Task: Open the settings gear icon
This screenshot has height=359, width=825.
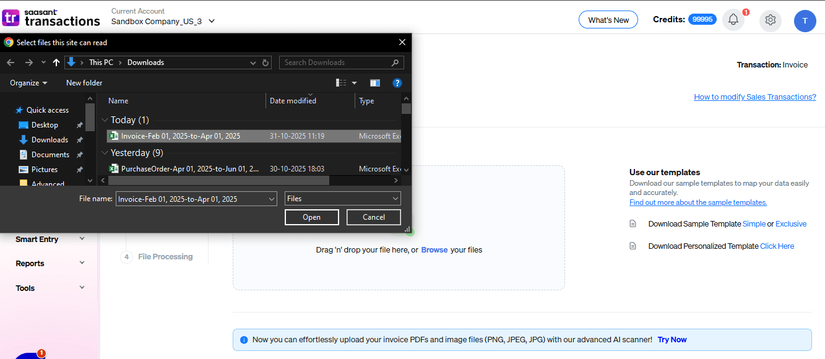Action: 770,20
